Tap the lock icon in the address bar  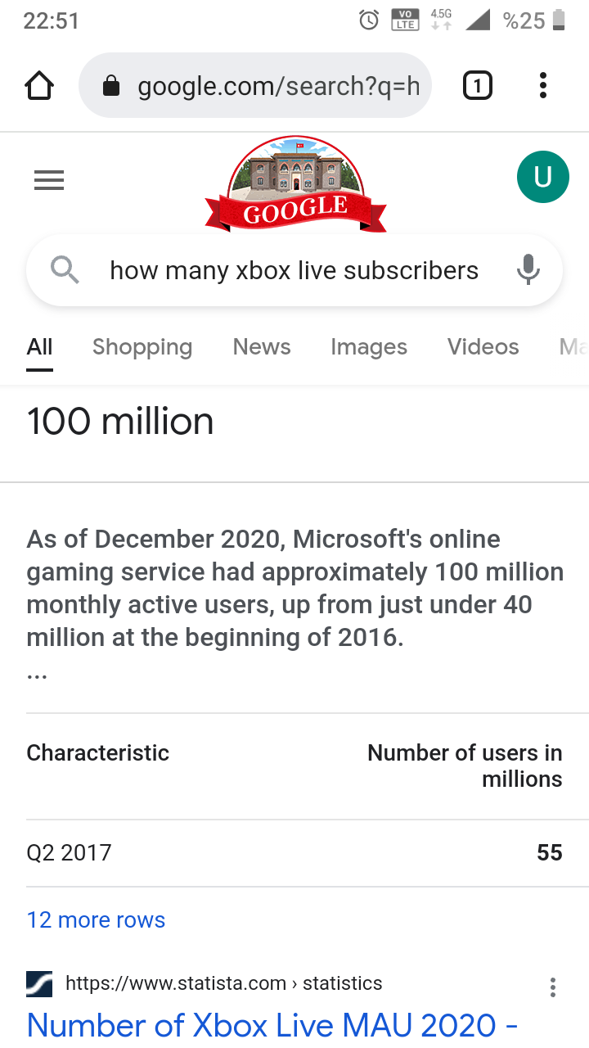[111, 86]
